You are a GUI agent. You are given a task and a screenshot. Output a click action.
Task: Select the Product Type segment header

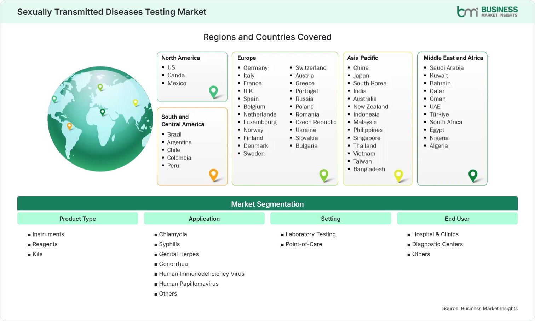pyautogui.click(x=77, y=219)
